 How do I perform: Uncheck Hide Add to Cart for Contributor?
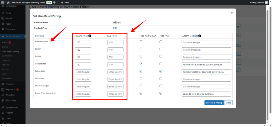(x=141, y=64)
